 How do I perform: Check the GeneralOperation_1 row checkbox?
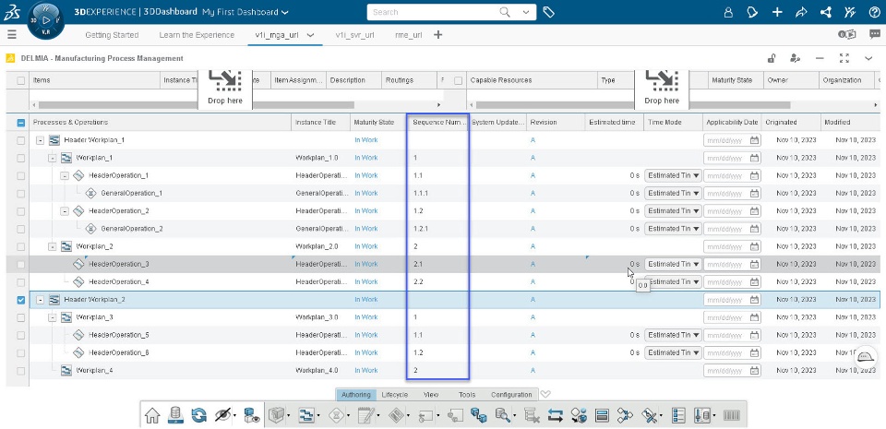click(x=21, y=194)
